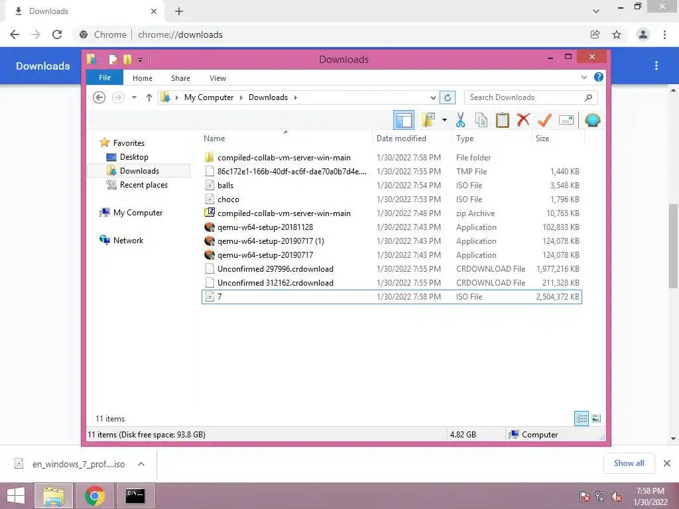This screenshot has height=509, width=679.
Task: Open Chrome three-dot menu
Action: (x=664, y=34)
